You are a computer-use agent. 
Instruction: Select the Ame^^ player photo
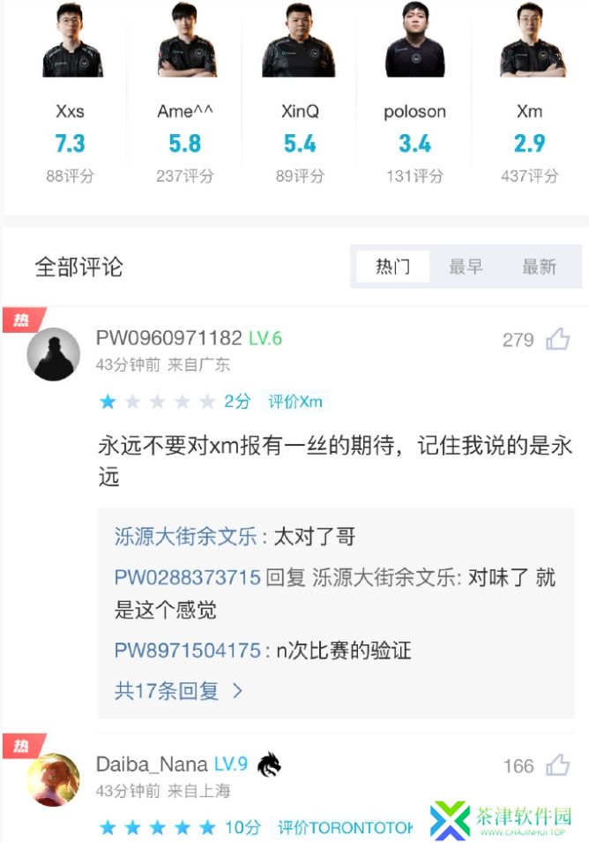(186, 41)
